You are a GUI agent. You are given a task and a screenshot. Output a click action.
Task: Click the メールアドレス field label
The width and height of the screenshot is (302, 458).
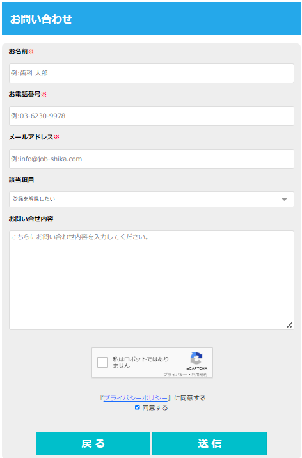tap(31, 137)
